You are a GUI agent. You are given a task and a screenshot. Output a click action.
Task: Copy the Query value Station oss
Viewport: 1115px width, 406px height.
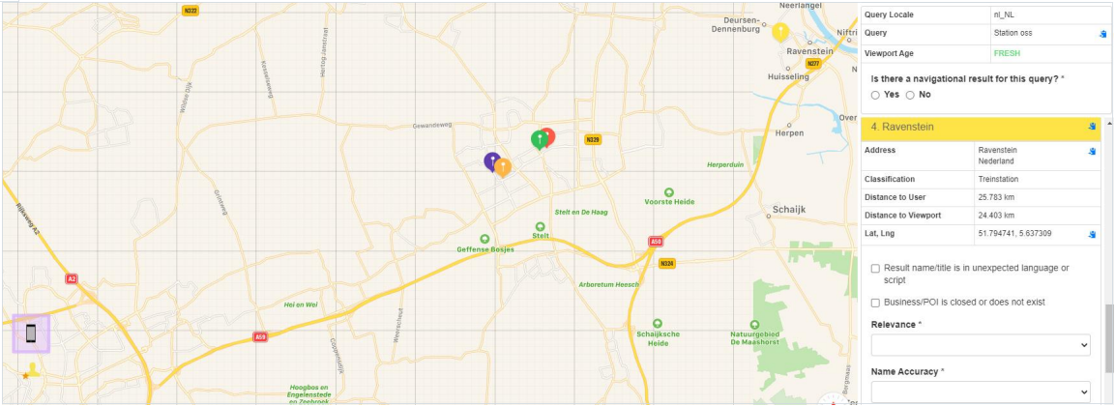(x=1102, y=34)
